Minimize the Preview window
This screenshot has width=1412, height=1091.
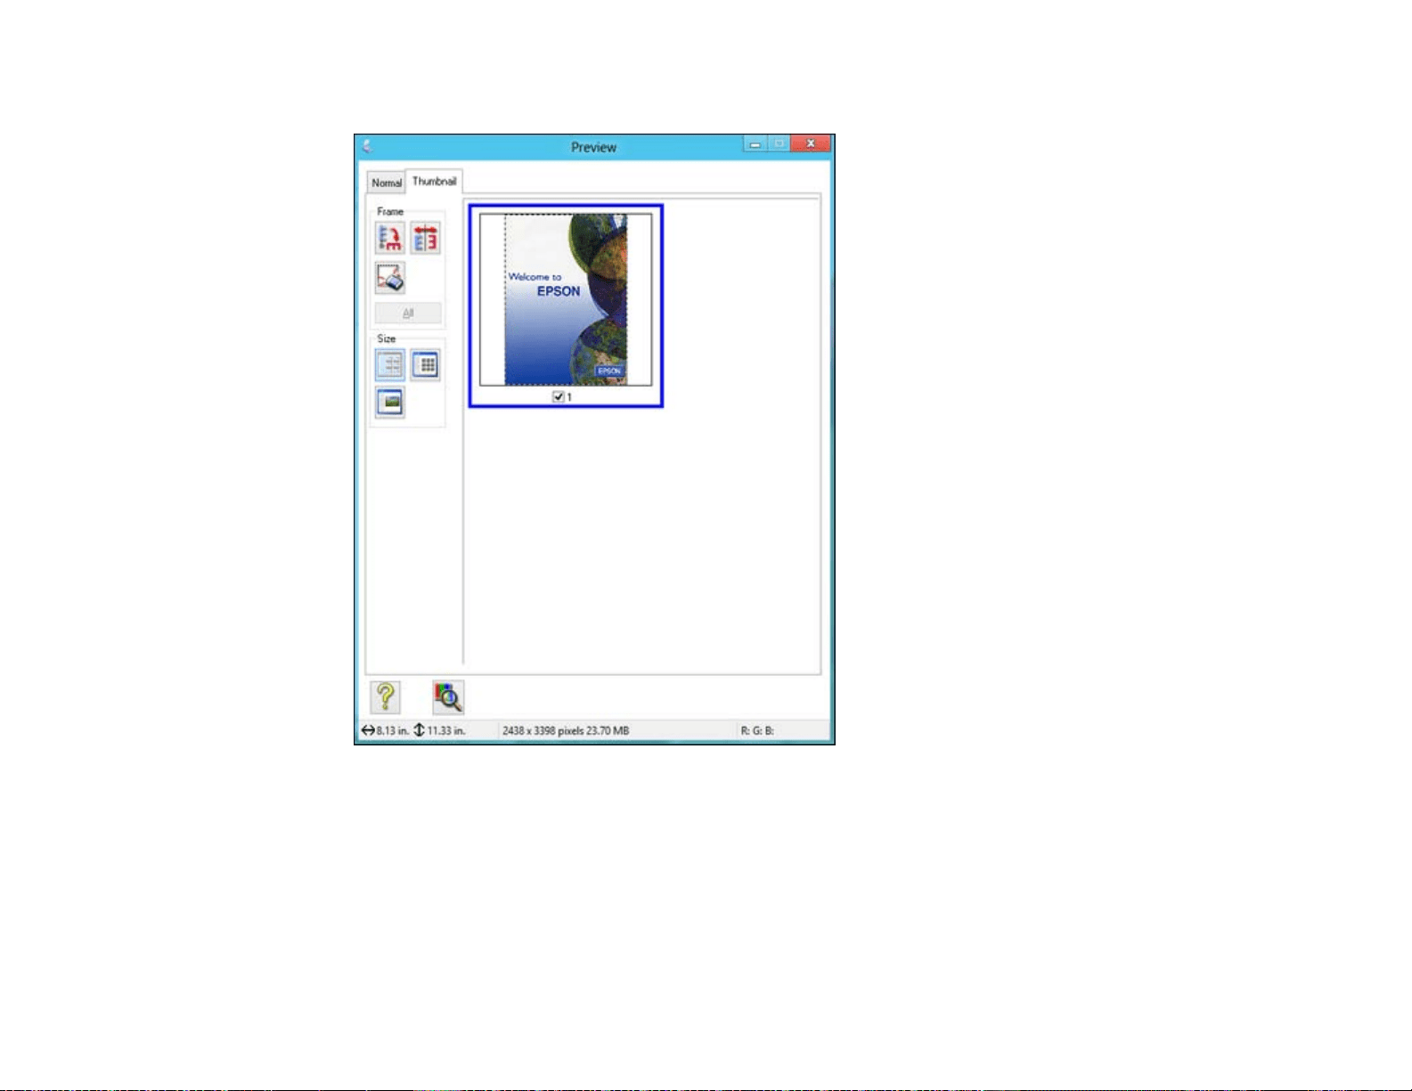(x=755, y=144)
